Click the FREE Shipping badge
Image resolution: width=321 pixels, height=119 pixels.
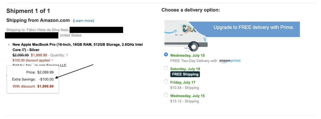185,74
